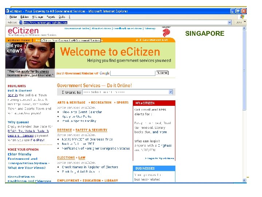Open the ARTS & HERITAGE category

point(71,103)
